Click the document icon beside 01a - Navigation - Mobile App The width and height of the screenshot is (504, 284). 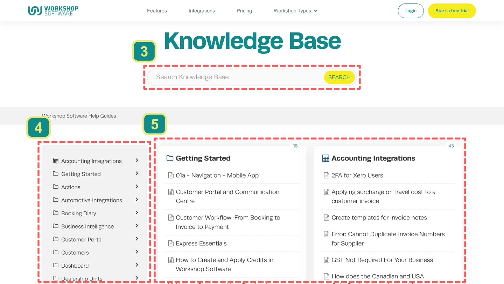[x=171, y=175]
